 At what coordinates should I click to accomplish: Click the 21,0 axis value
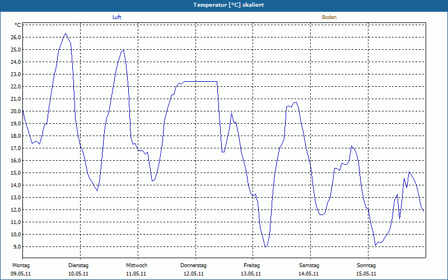pos(16,99)
